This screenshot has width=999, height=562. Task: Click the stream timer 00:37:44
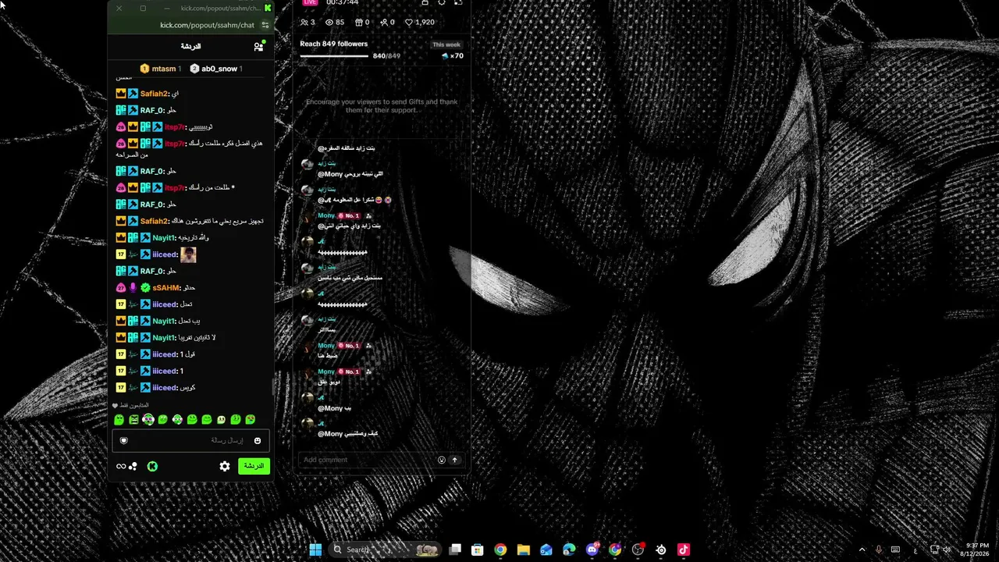click(x=342, y=2)
